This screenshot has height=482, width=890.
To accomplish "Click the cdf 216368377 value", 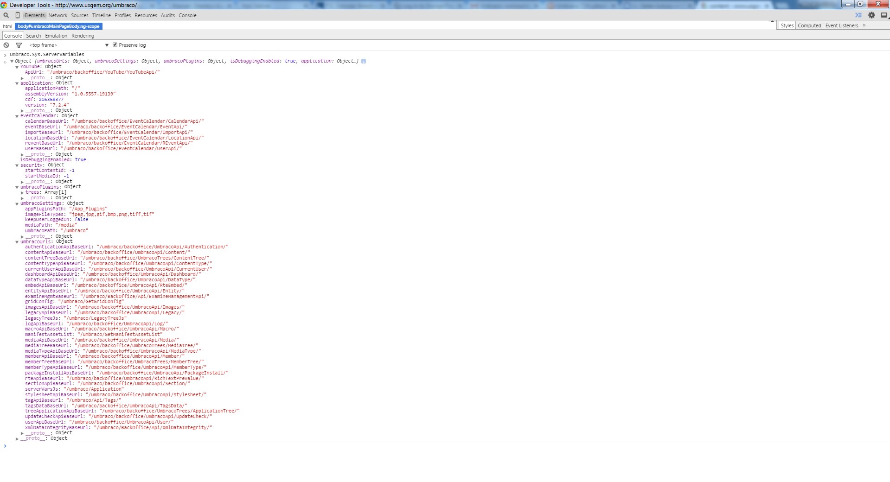I will 51,100.
